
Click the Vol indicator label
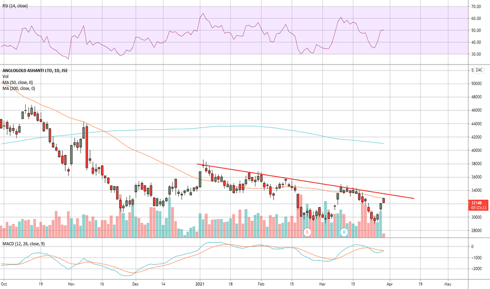click(x=6, y=77)
